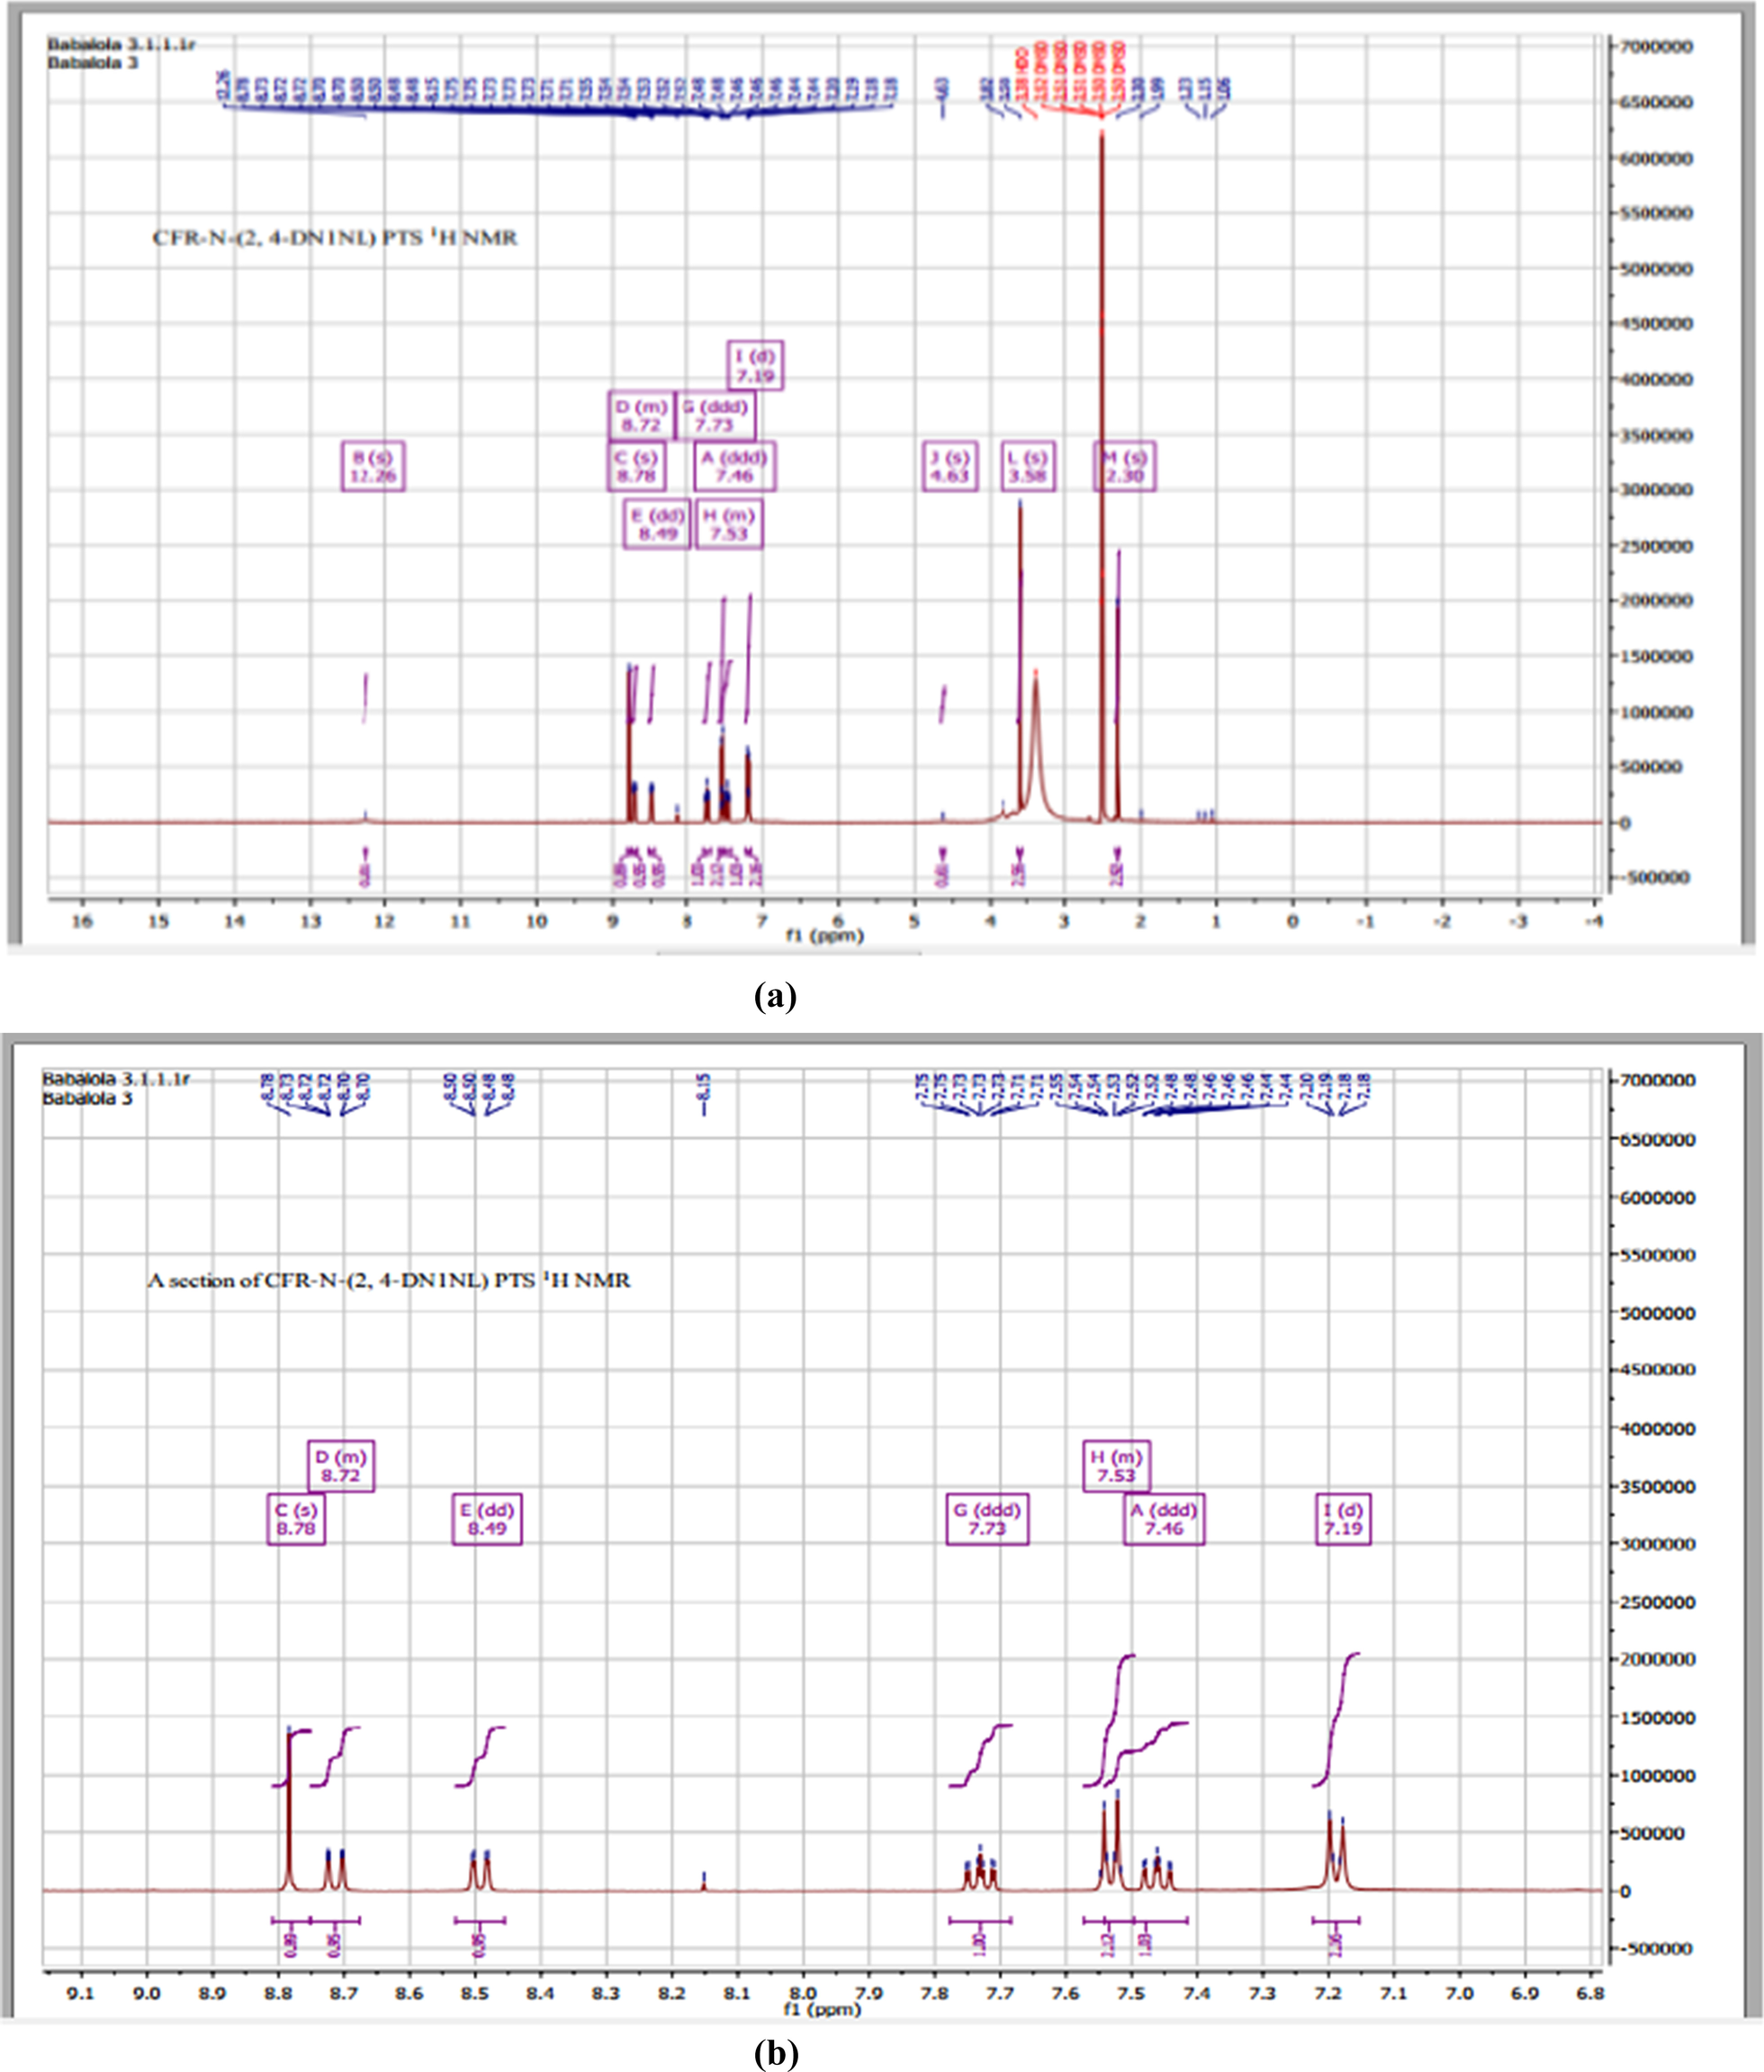This screenshot has width=1764, height=2072.
Task: Select D (m) 8.72 box in spectrum (a)
Action: pos(641,416)
